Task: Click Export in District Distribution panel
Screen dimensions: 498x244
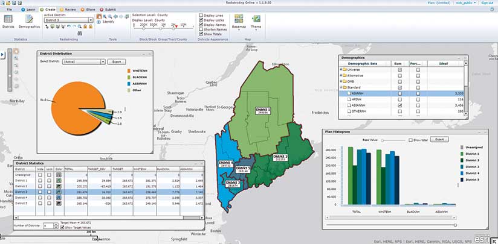Action: click(117, 61)
